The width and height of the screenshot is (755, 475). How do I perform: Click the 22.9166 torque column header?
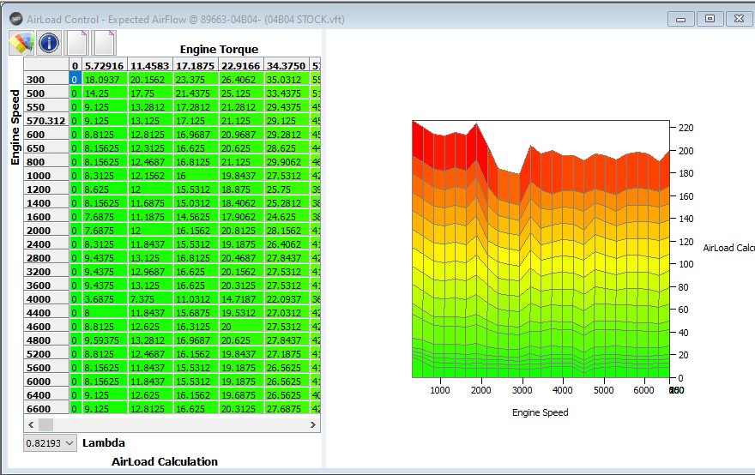[241, 65]
